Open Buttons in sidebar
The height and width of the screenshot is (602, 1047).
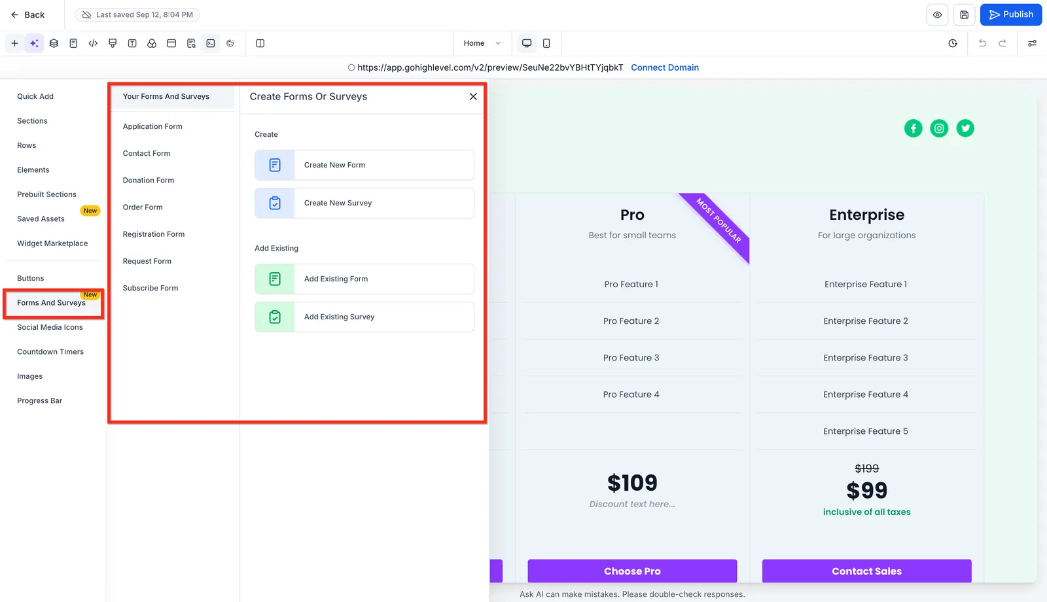30,278
